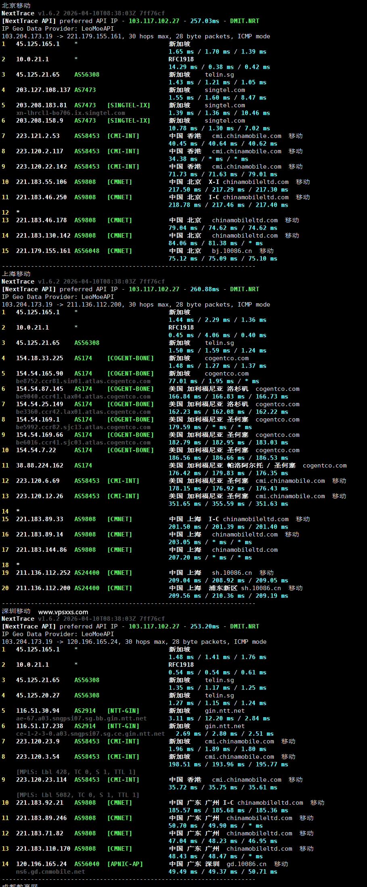Click the city name '帕洛阿尔托'
Viewport: 367px width, 887px height.
(245, 465)
